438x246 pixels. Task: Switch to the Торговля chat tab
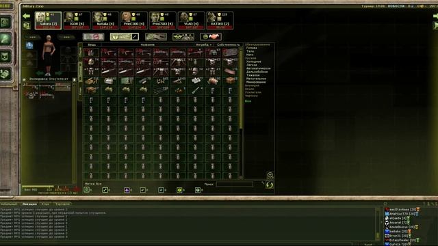[x=62, y=204]
